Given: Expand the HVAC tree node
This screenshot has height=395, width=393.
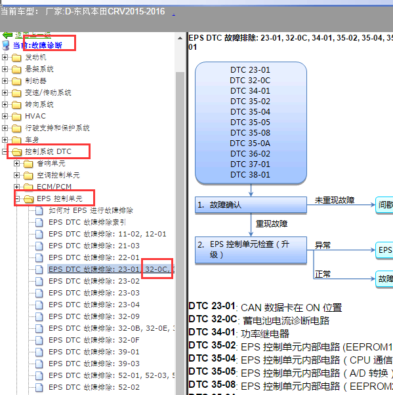Looking at the screenshot, I should pos(5,116).
